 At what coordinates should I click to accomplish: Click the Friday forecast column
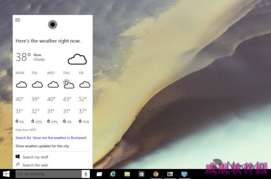point(84,97)
